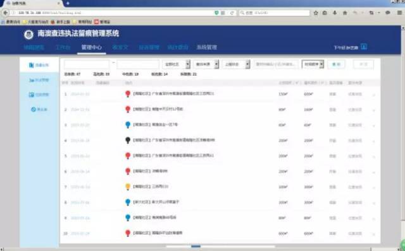Image resolution: width=405 pixels, height=251 pixels.
Task: Open the 系统管理 navigation tab
Action: 207,47
